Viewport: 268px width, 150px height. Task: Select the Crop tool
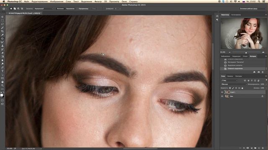(x=3, y=31)
